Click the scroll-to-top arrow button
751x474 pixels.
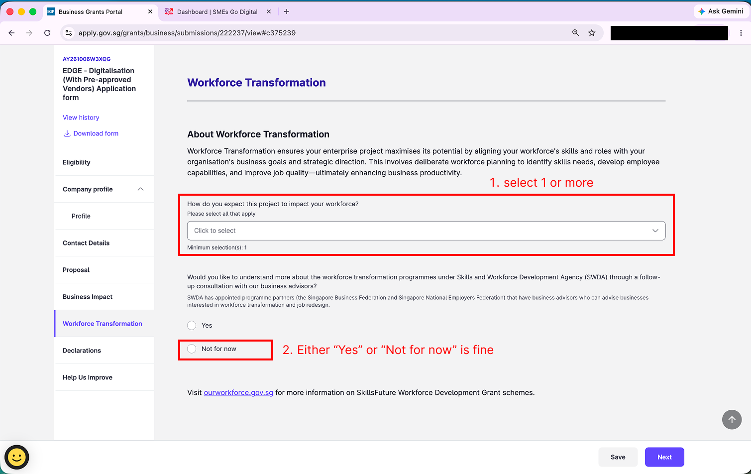(x=732, y=420)
